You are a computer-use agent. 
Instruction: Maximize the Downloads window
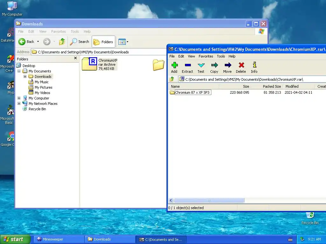tap(256, 24)
